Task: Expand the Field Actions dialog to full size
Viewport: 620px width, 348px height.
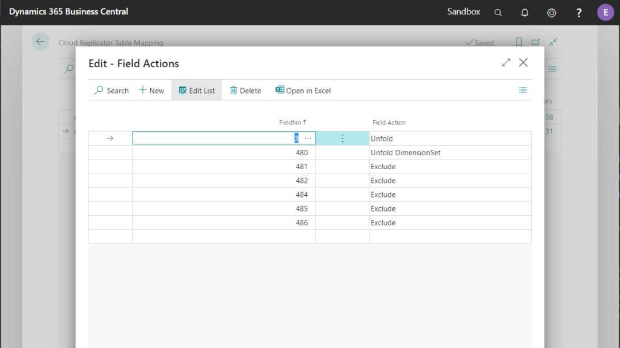Action: 506,62
